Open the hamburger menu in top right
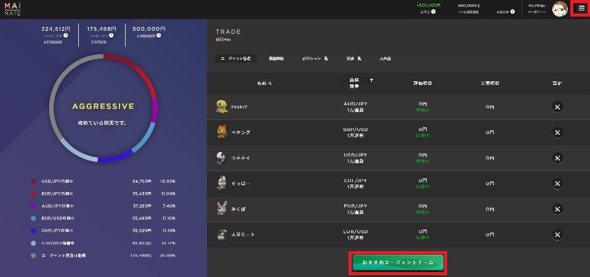 581,8
